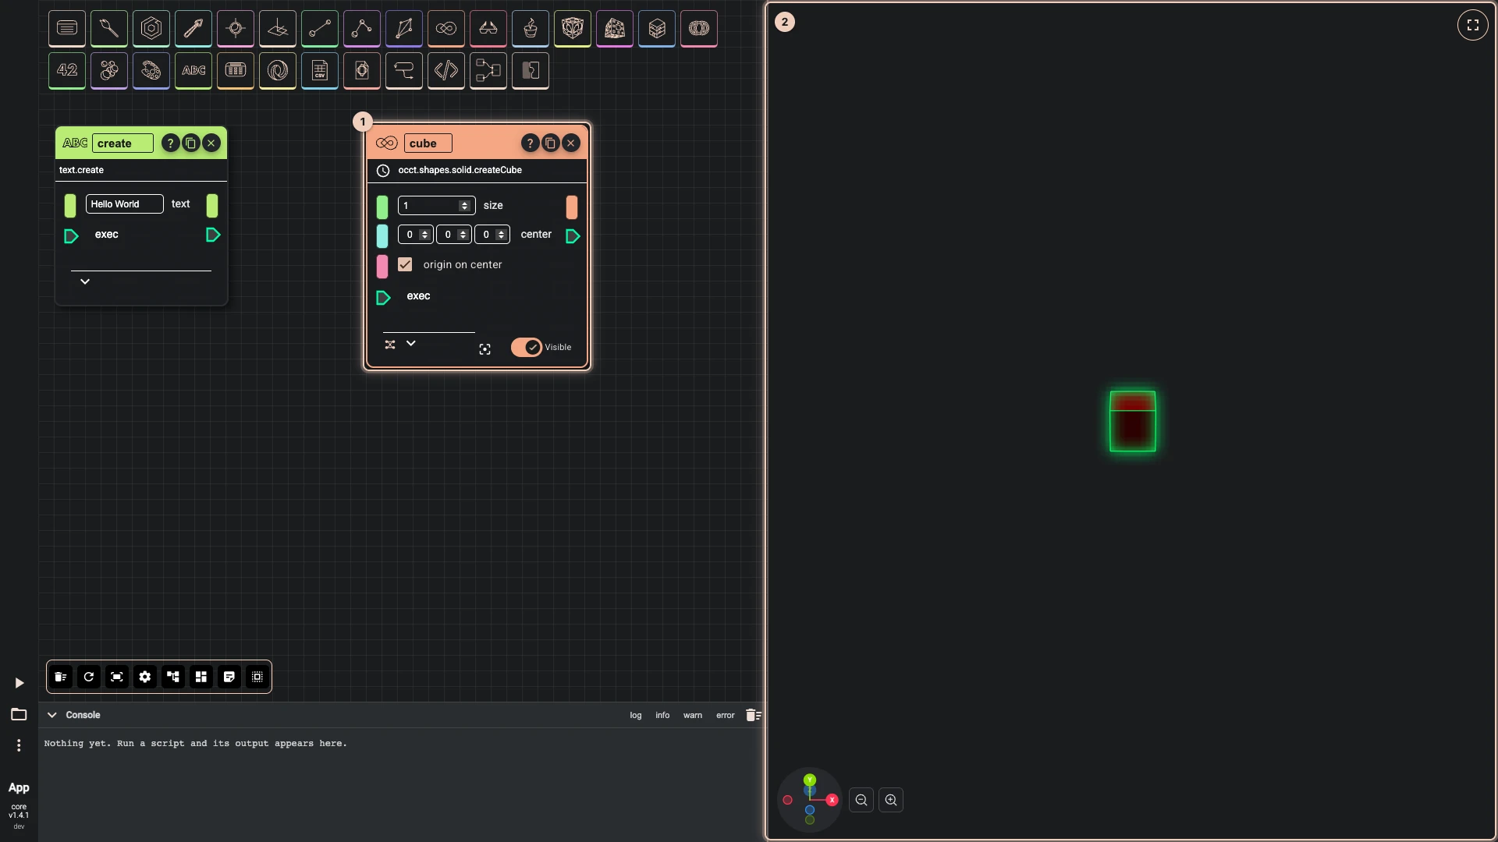The image size is (1498, 842).
Task: Collapse the Console panel chevron
Action: 52,715
